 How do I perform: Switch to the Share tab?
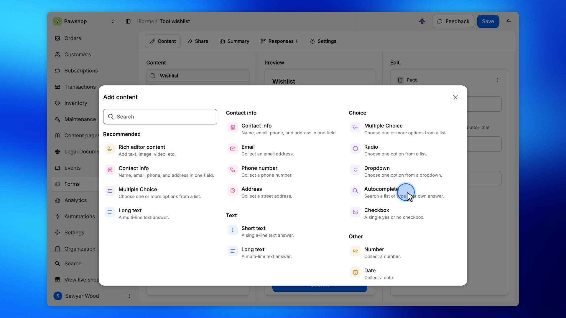pos(198,41)
